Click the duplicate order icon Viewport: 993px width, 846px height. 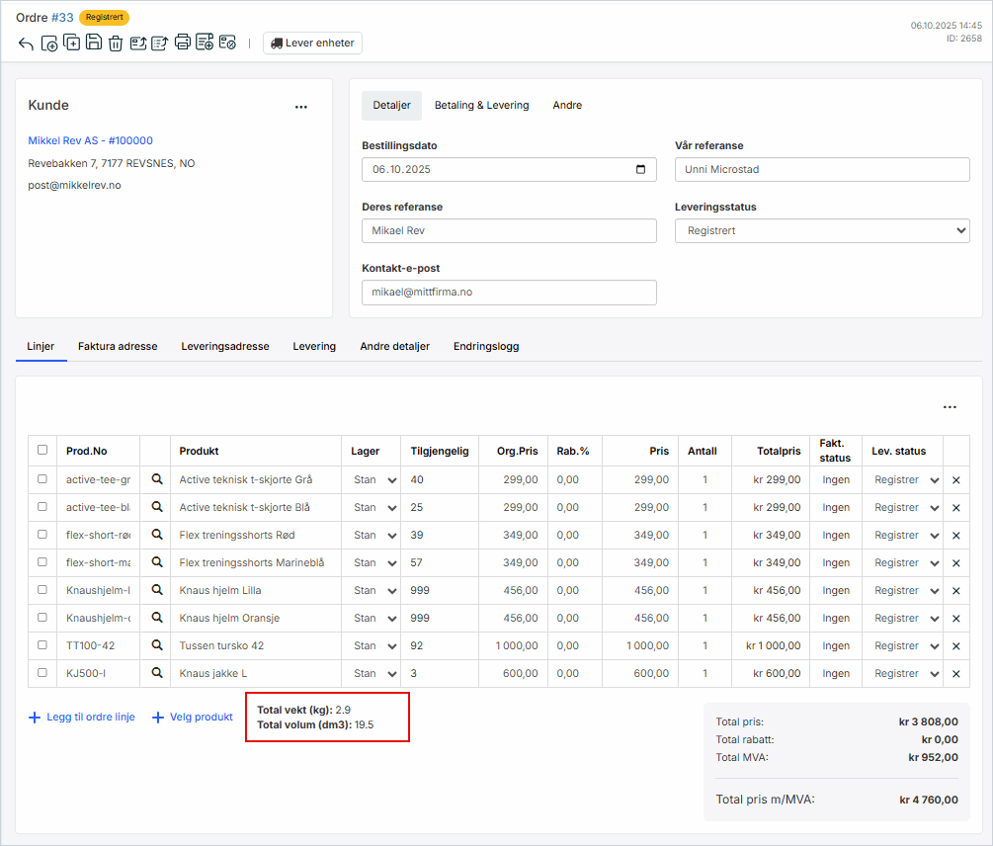(71, 42)
